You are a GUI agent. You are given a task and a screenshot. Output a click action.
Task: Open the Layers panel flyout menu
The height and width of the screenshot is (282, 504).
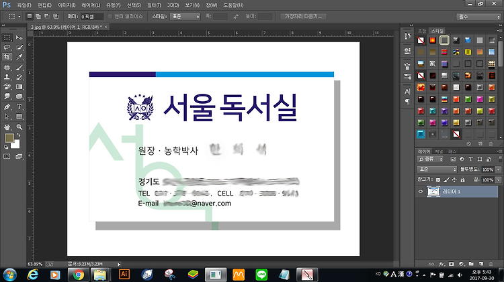[499, 151]
